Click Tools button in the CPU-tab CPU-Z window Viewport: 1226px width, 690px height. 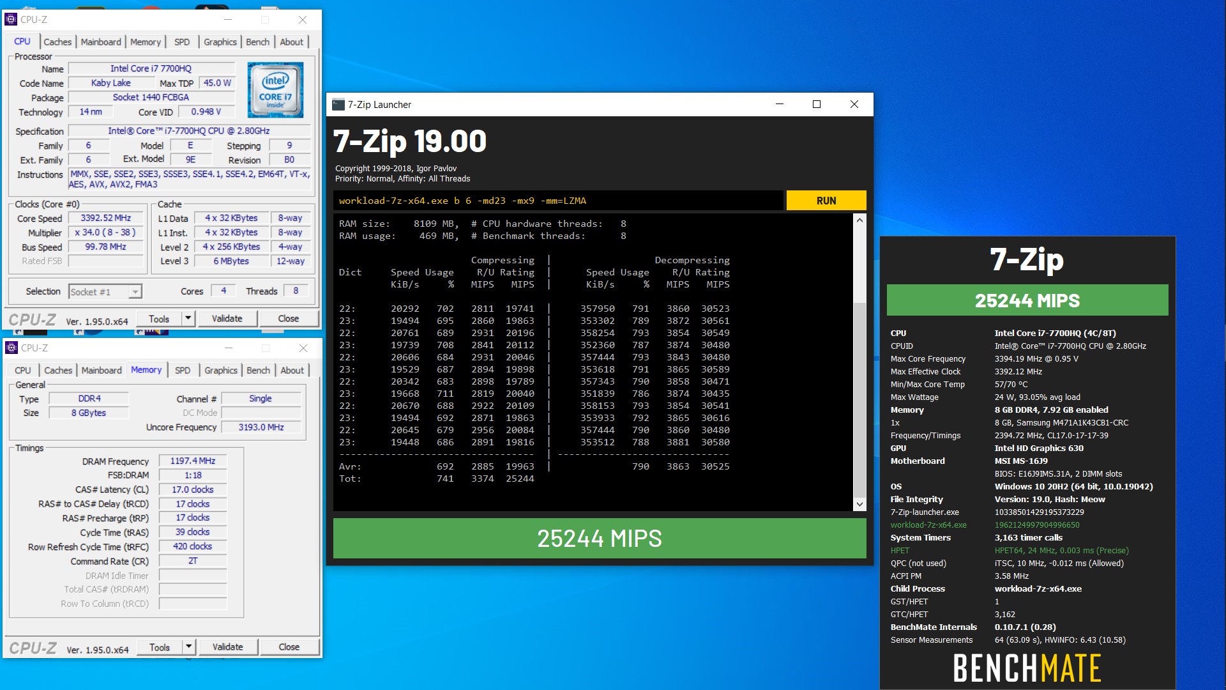(159, 318)
